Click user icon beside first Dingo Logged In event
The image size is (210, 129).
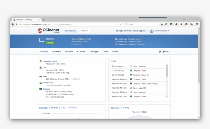coord(131,66)
